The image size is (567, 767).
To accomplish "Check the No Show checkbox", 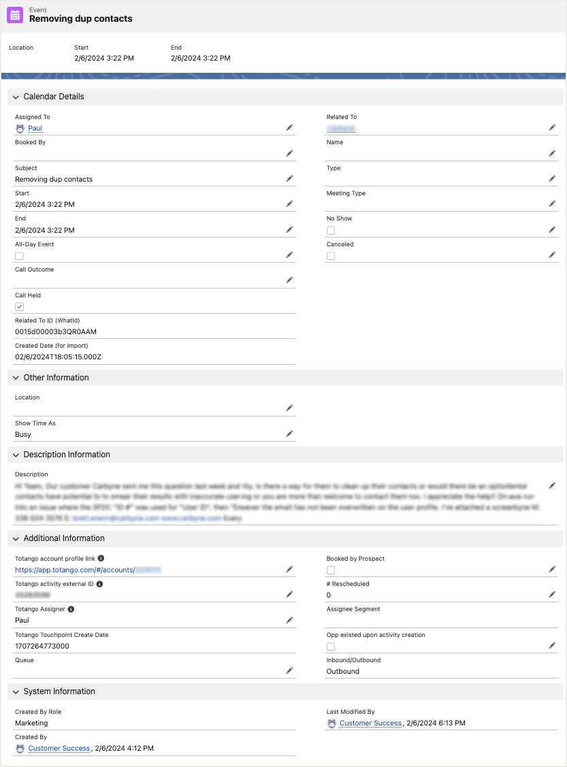I will [x=331, y=231].
